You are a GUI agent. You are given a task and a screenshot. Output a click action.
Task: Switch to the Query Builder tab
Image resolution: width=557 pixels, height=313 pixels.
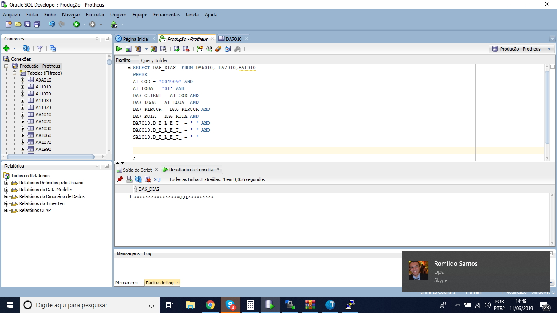click(x=154, y=60)
